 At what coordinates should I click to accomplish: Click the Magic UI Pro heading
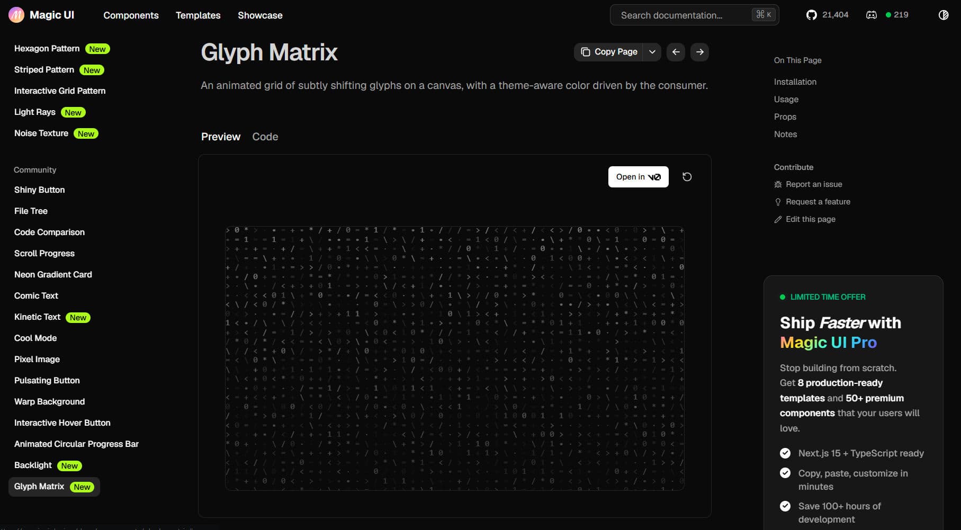(828, 343)
